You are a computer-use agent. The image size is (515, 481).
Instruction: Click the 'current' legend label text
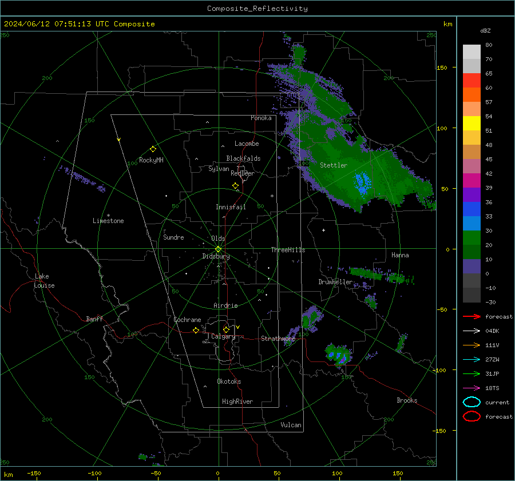[x=497, y=402]
